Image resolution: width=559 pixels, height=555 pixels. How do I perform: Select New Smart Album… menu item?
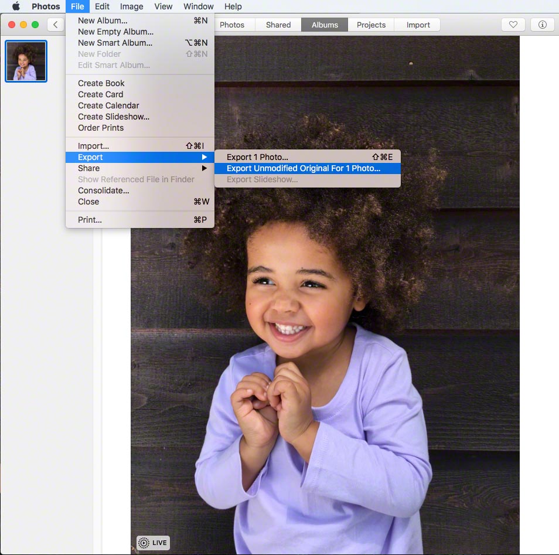coord(139,43)
